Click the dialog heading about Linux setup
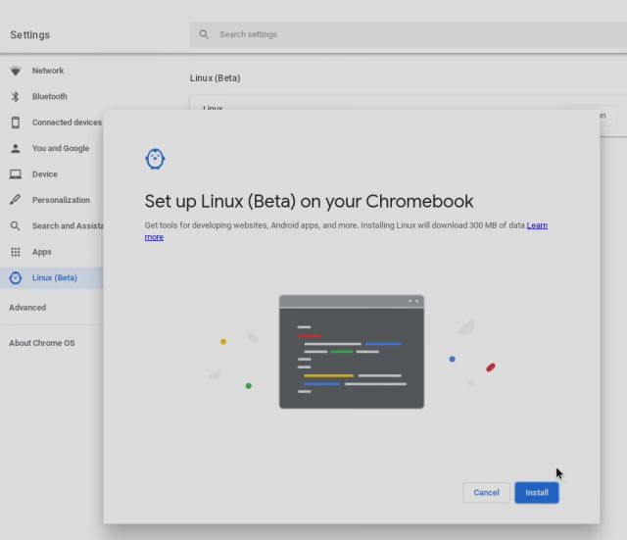Screen dimensions: 627x540 pyautogui.click(x=309, y=201)
